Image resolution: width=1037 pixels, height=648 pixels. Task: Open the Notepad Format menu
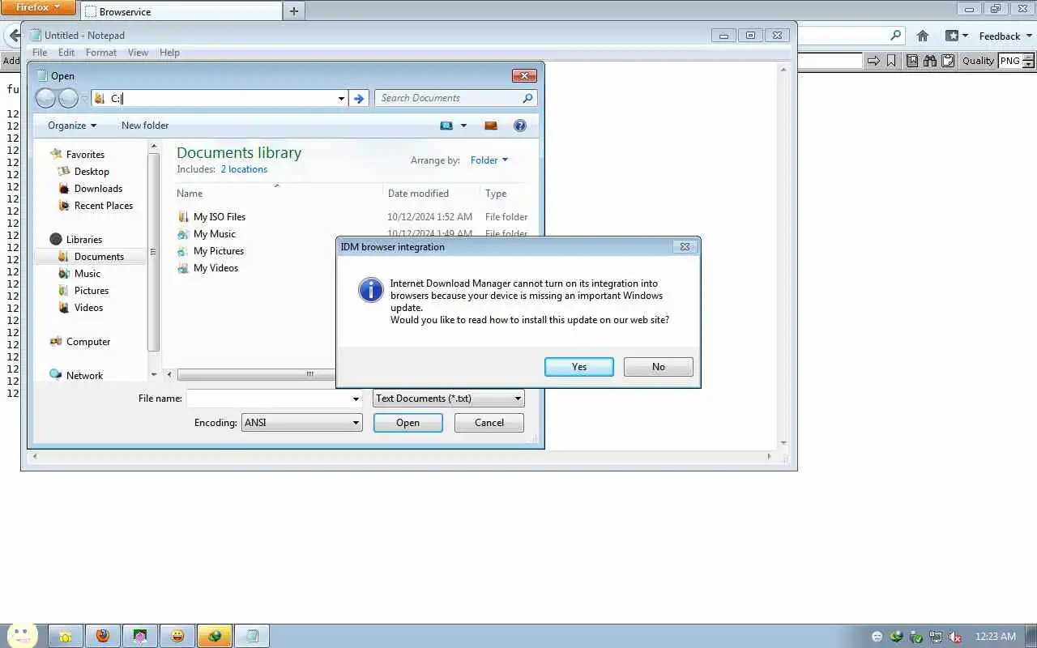coord(101,53)
